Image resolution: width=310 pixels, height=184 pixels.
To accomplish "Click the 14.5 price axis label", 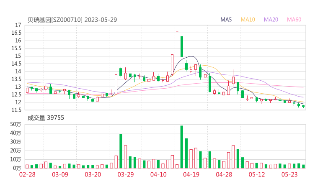I will (x=16, y=64).
